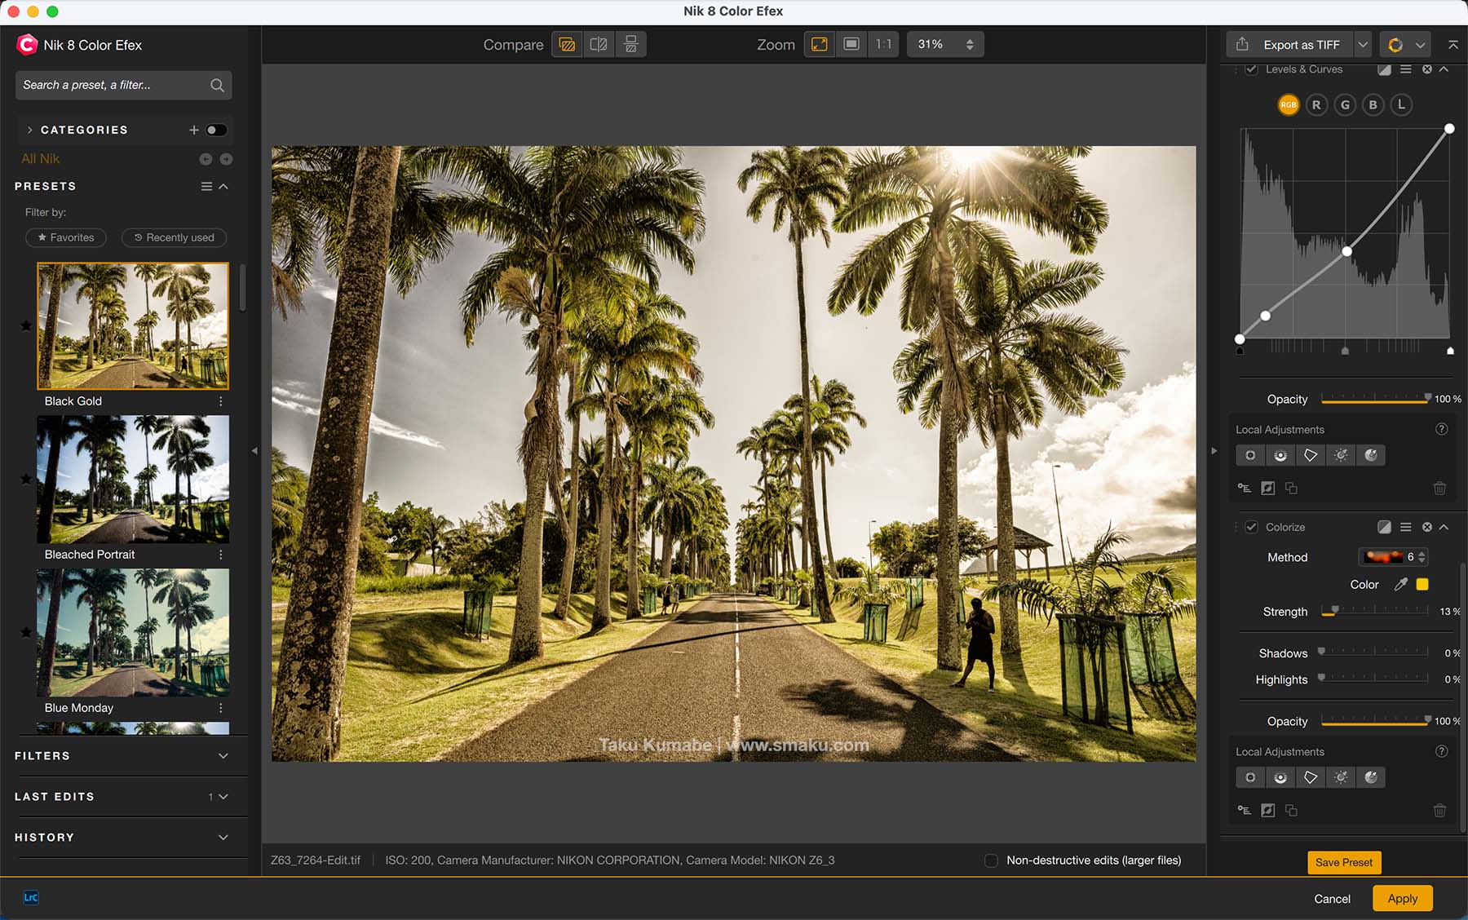Screen dimensions: 1468x920
Task: Open the Export as TIFF dropdown arrow
Action: [x=1363, y=45]
